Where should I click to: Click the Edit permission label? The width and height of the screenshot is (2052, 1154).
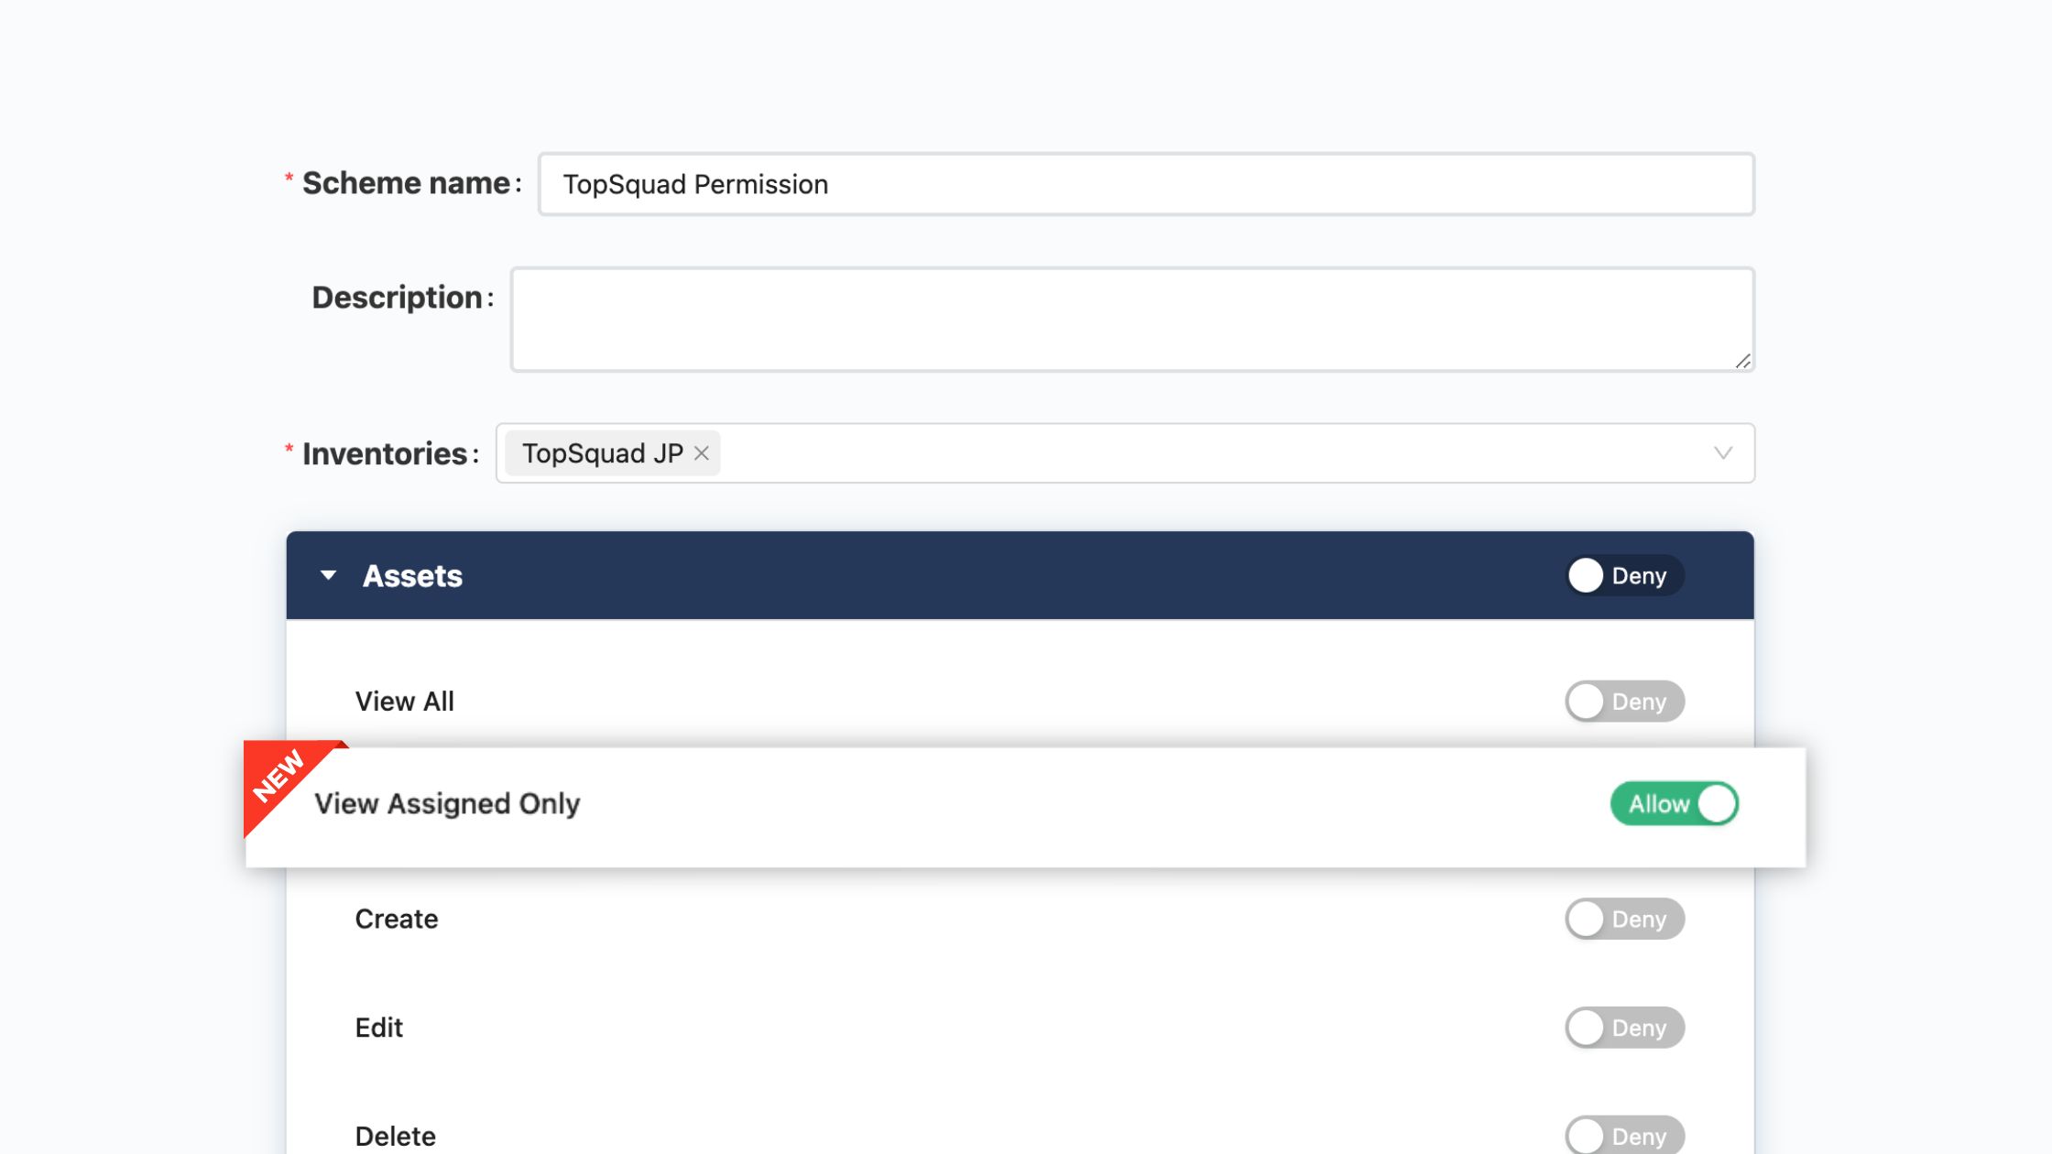tap(378, 1028)
